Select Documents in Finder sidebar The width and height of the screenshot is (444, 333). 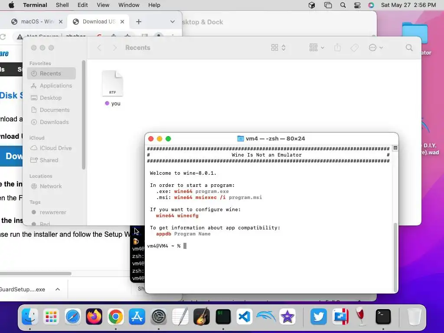tap(52, 110)
